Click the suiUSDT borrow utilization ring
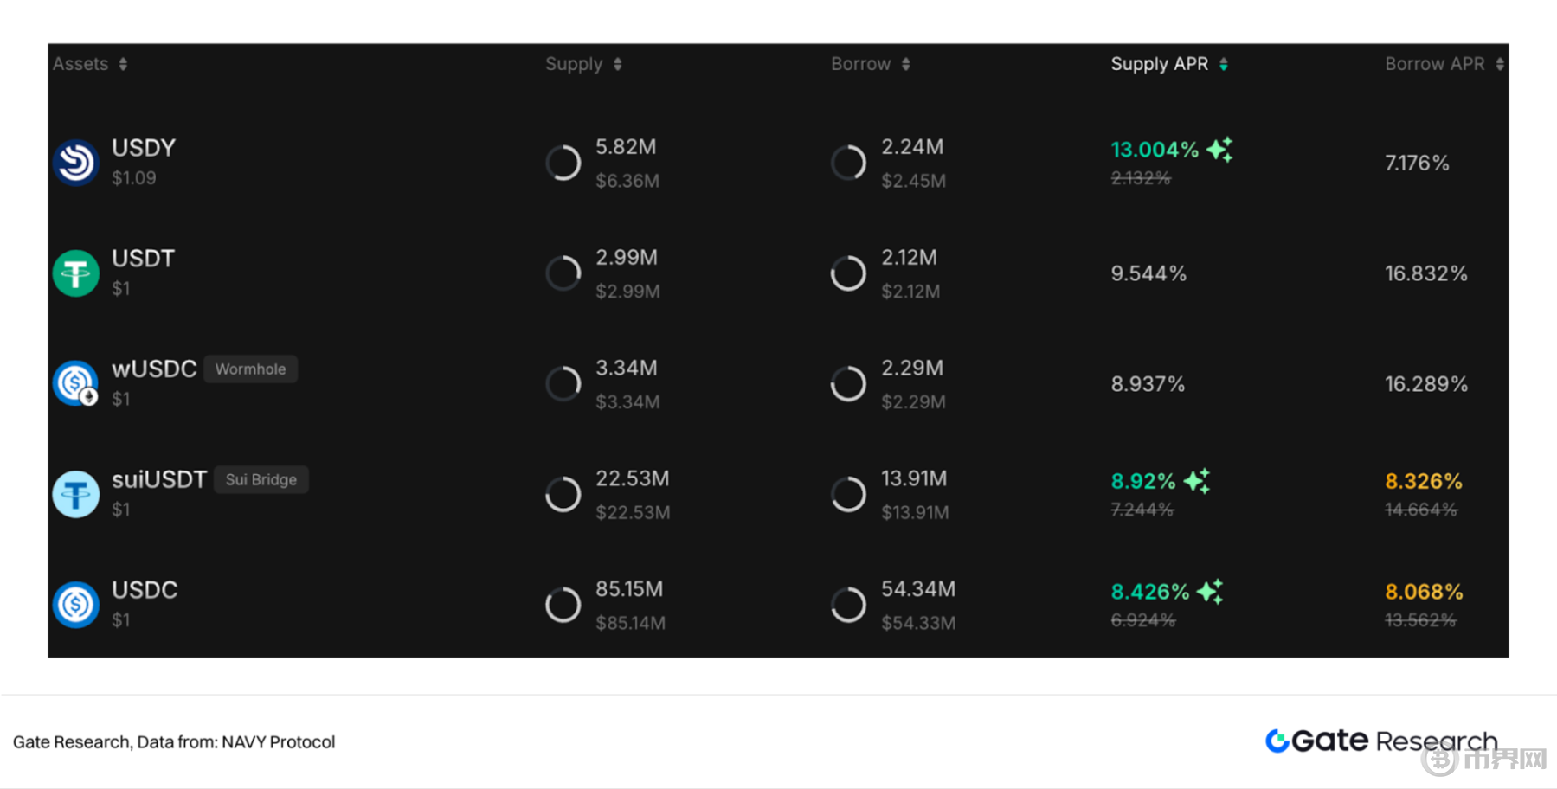The width and height of the screenshot is (1557, 789). click(848, 494)
